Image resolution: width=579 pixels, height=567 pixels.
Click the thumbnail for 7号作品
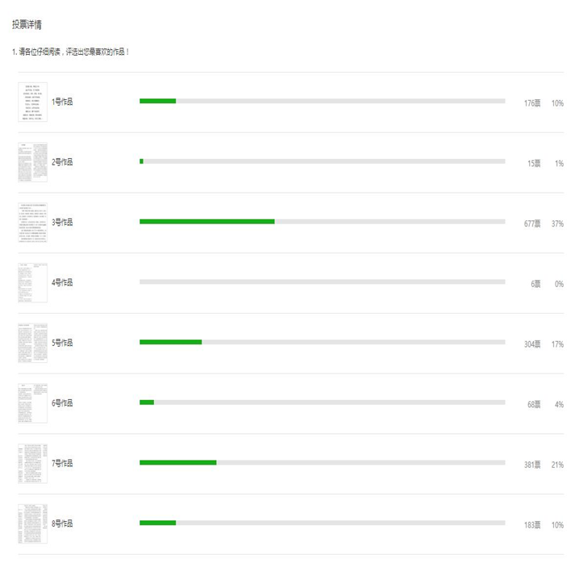[x=32, y=463]
